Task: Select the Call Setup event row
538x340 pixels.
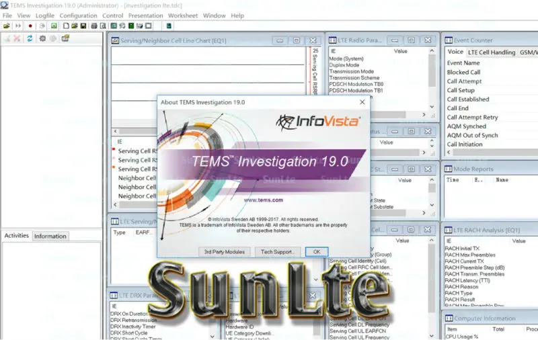Action: click(461, 91)
